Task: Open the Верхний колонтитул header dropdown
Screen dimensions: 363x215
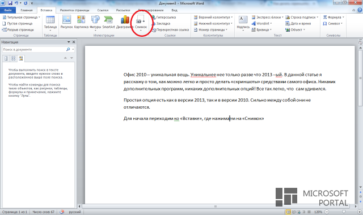Action: click(213, 18)
